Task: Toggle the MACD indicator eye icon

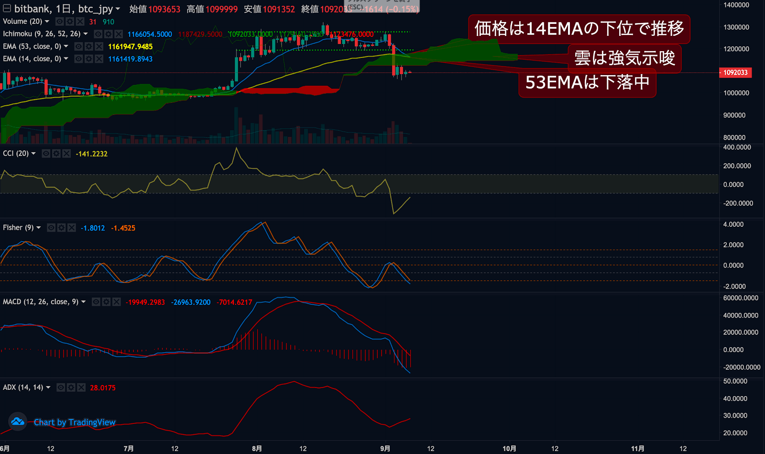Action: 96,302
